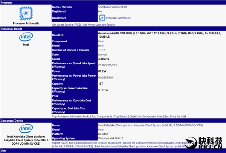Click the Intel Kabylake Client platform caption under logo
This screenshot has height=153, width=226.
26,140
